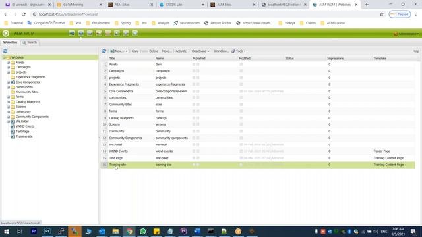The height and width of the screenshot is (237, 422).
Task: Open the New... dropdown arrow
Action: [x=126, y=51]
